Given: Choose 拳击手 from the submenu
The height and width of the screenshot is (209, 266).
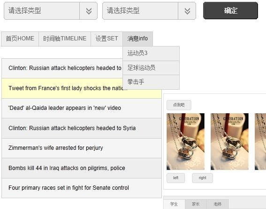Looking at the screenshot, I should click(151, 82).
